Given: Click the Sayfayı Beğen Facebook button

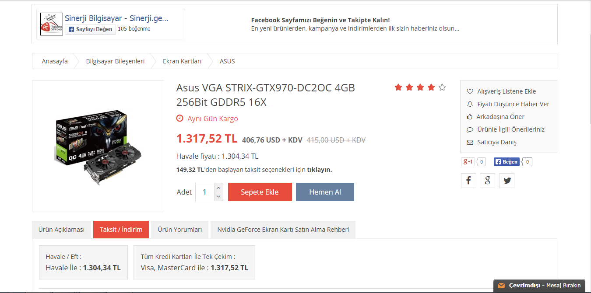Looking at the screenshot, I should (x=90, y=29).
